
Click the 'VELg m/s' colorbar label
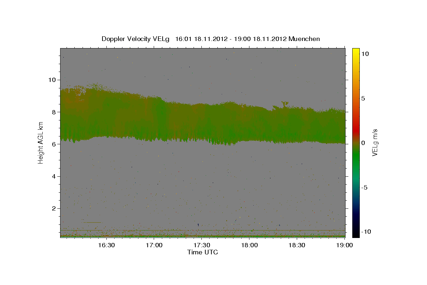tap(375, 142)
